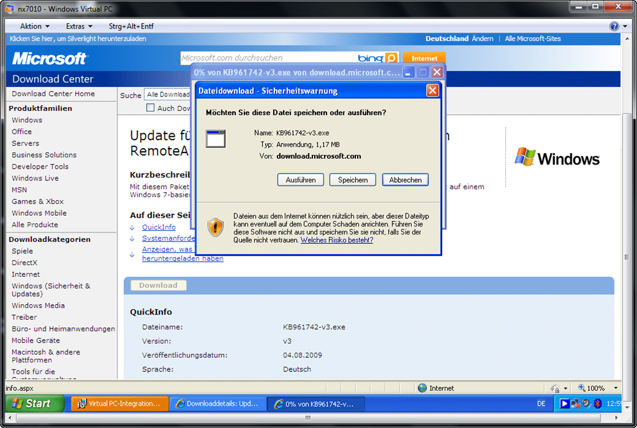Open the Windows Start menu
This screenshot has width=637, height=428.
34,404
